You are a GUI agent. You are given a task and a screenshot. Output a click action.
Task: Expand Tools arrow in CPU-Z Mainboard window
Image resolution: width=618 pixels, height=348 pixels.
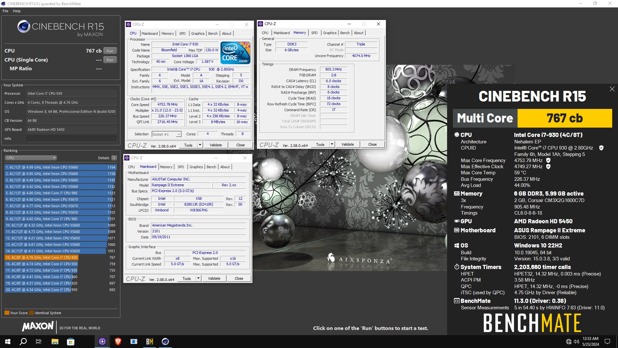(x=198, y=278)
